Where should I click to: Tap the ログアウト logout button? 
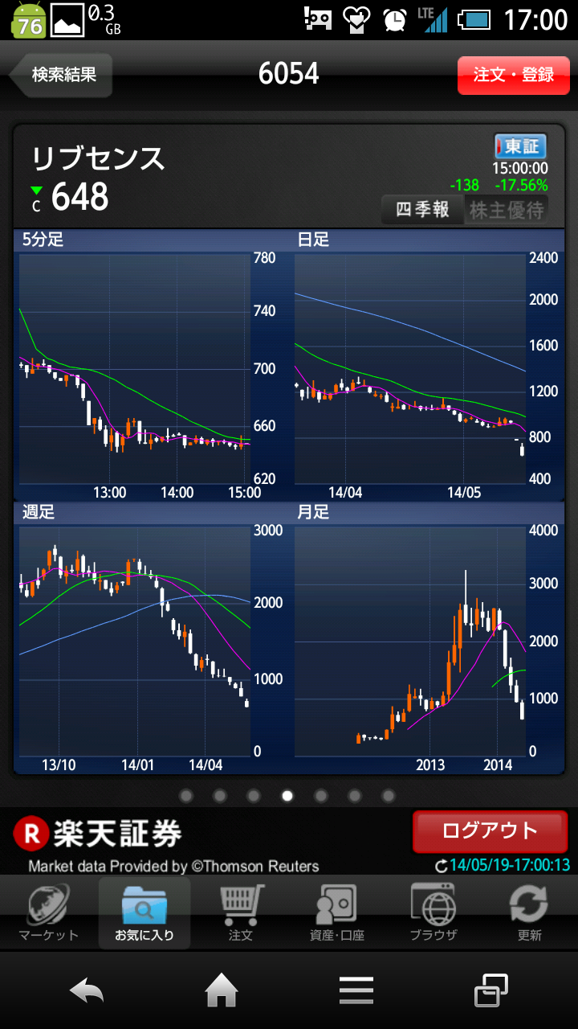point(490,831)
